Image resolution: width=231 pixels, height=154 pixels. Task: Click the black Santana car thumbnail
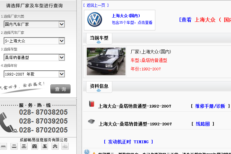coord(106,61)
